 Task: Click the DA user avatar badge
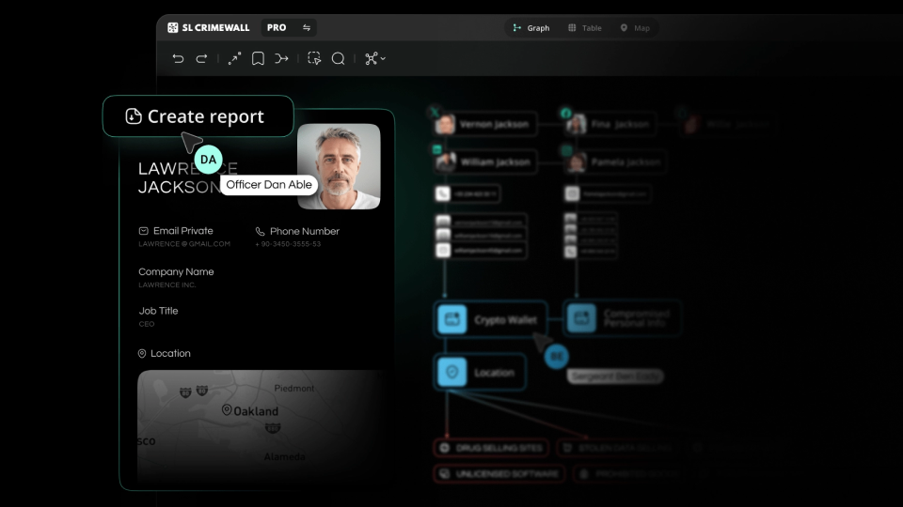pos(209,160)
